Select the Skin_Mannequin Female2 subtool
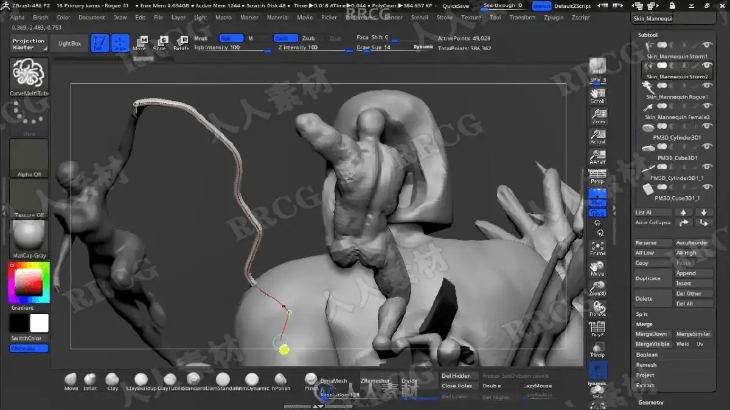The image size is (730, 410). click(x=677, y=111)
